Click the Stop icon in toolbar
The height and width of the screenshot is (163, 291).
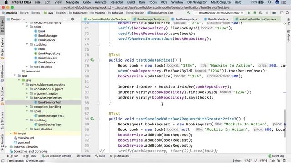267,13
